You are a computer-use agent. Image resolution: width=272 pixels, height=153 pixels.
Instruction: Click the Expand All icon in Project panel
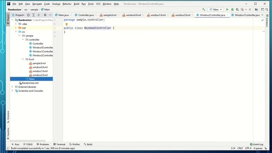click(x=34, y=15)
